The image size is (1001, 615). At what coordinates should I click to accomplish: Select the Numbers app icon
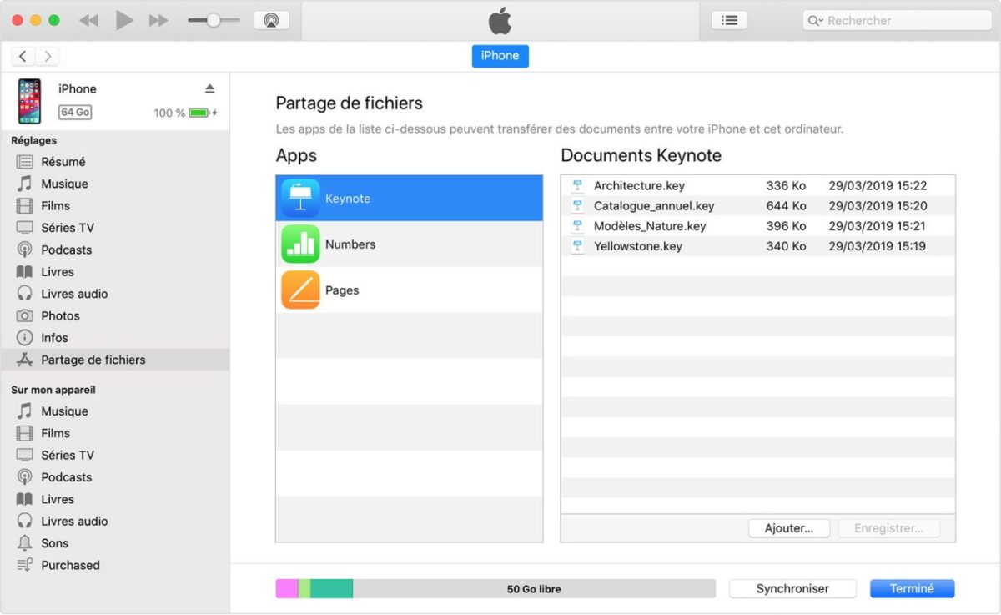point(300,244)
